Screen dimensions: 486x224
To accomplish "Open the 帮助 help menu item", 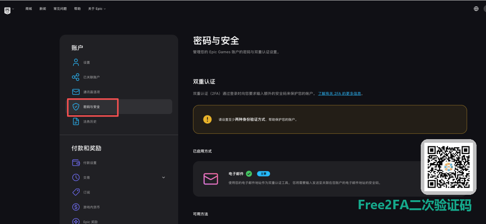I will [77, 9].
